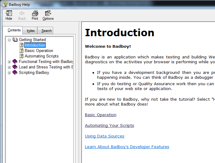
Task: Click the question page icon beside Basic Operation
Action: 21,50
